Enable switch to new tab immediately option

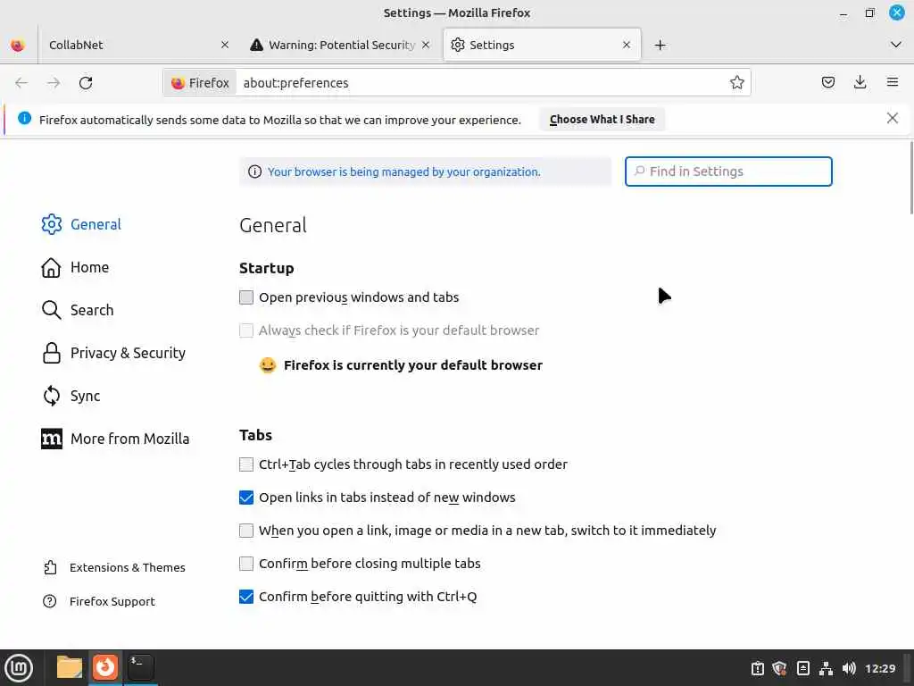[246, 531]
